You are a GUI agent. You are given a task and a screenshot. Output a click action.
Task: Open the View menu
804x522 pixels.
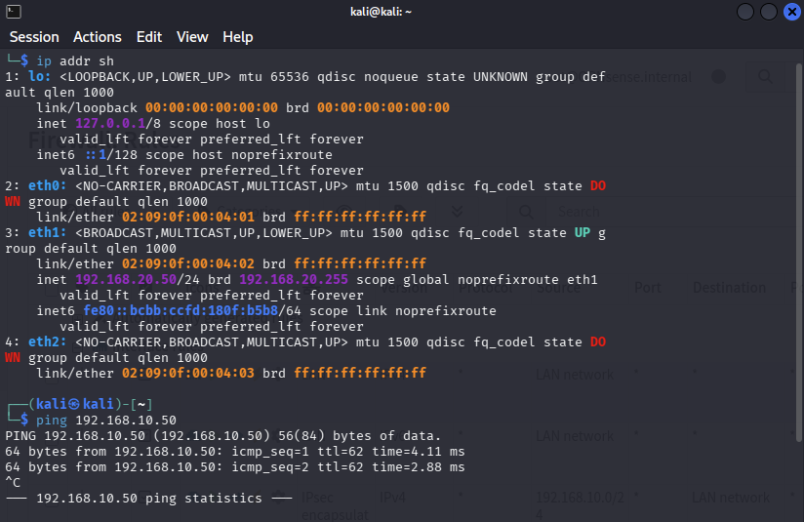point(192,37)
